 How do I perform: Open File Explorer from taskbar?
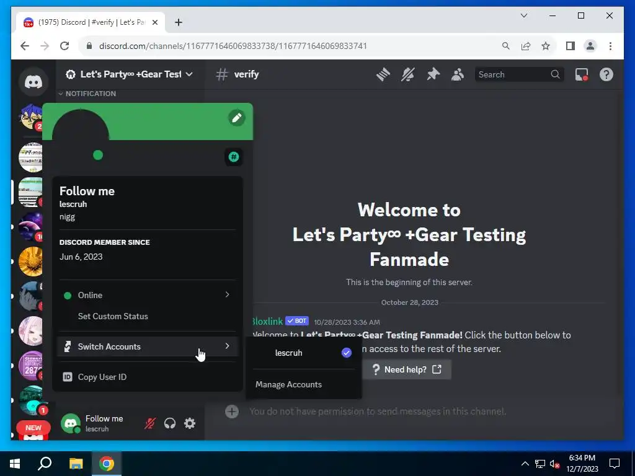click(76, 464)
